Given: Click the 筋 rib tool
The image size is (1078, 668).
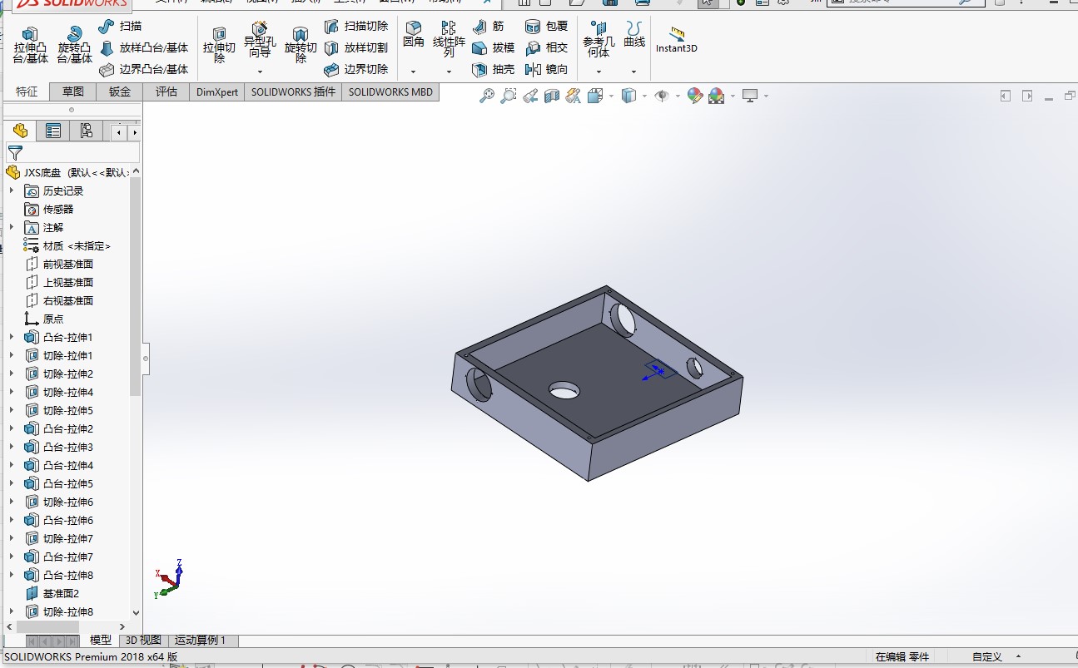Looking at the screenshot, I should click(488, 27).
